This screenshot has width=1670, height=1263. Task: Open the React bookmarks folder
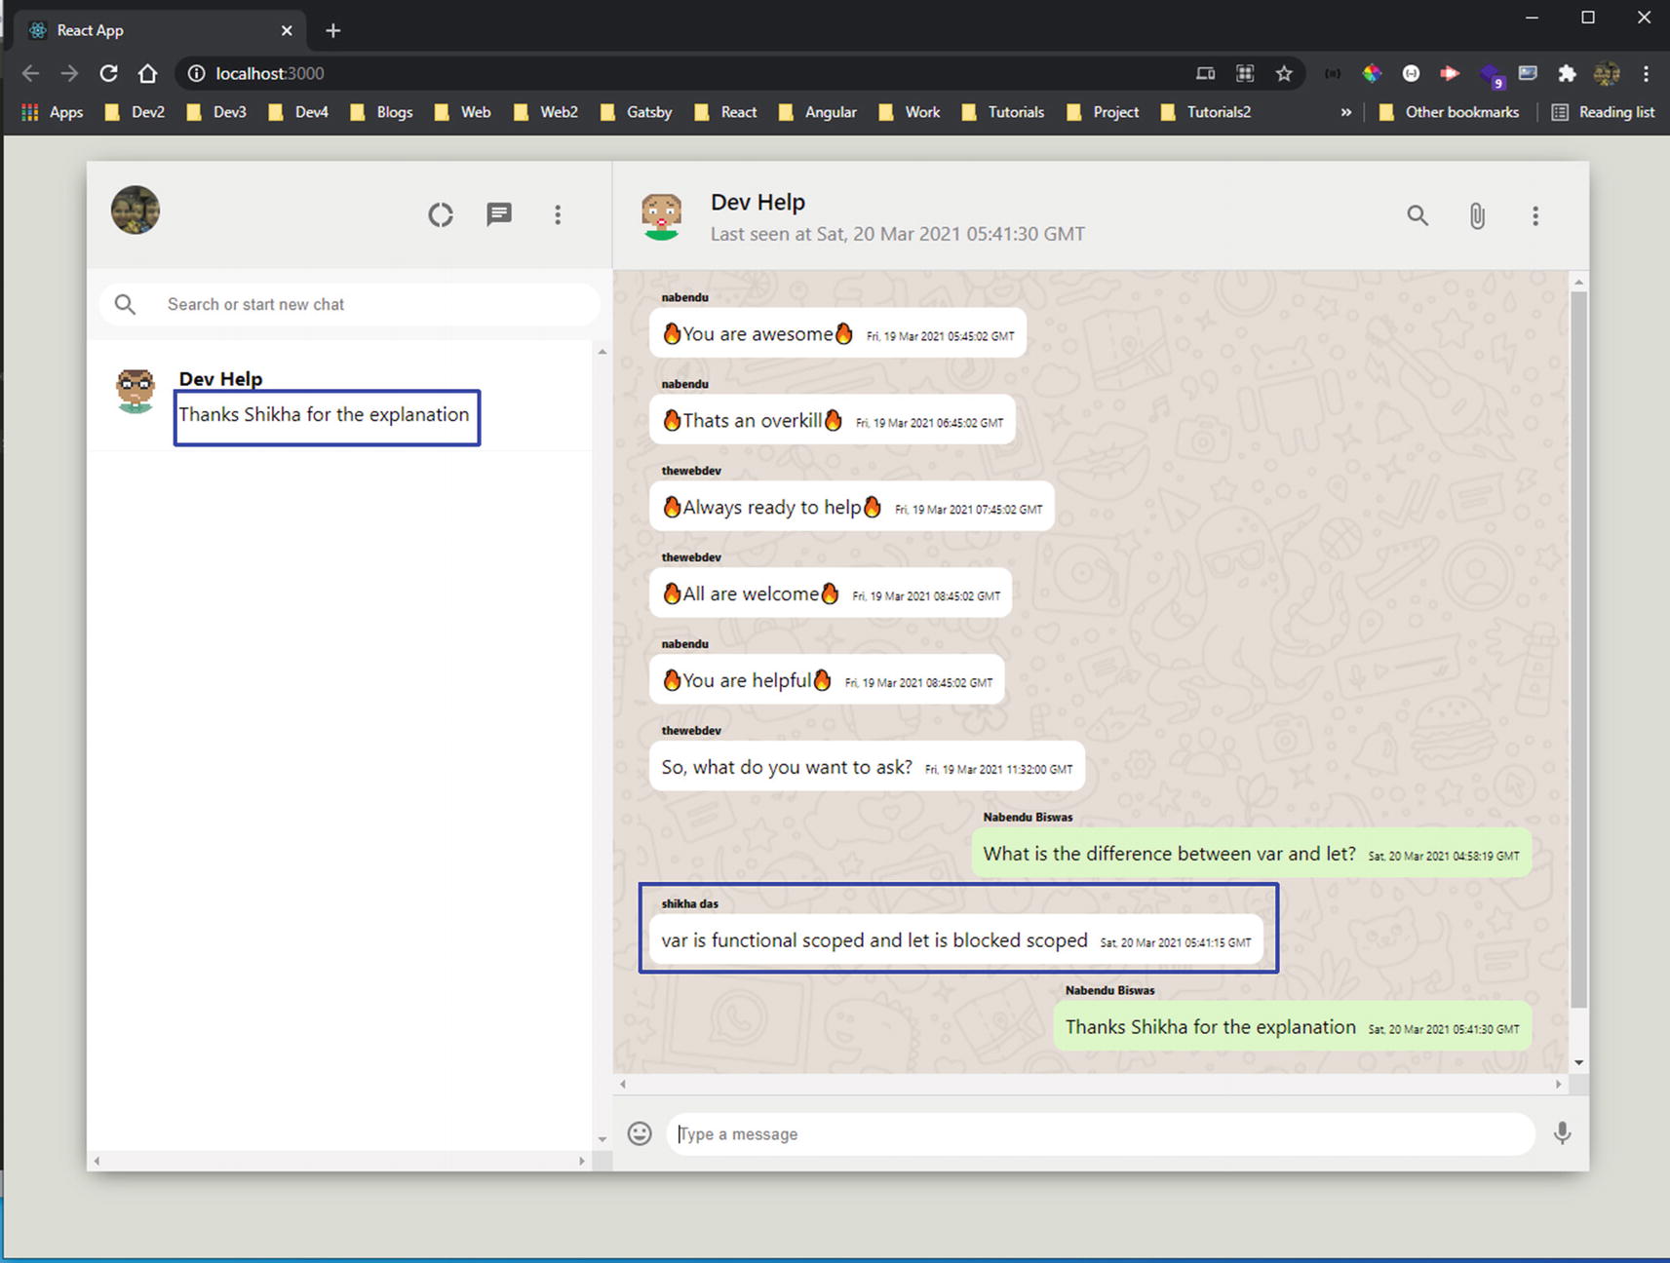pos(726,112)
